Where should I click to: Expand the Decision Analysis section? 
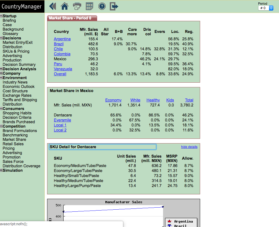click(1, 69)
